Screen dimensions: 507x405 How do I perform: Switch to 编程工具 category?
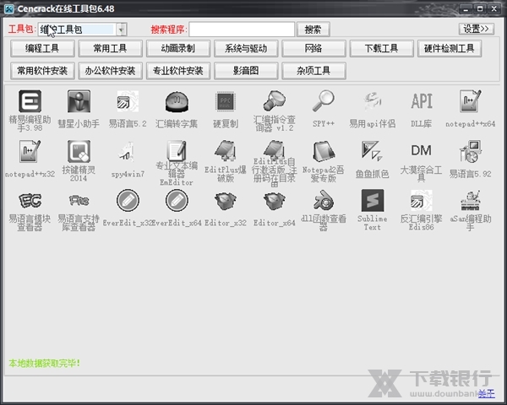[42, 48]
